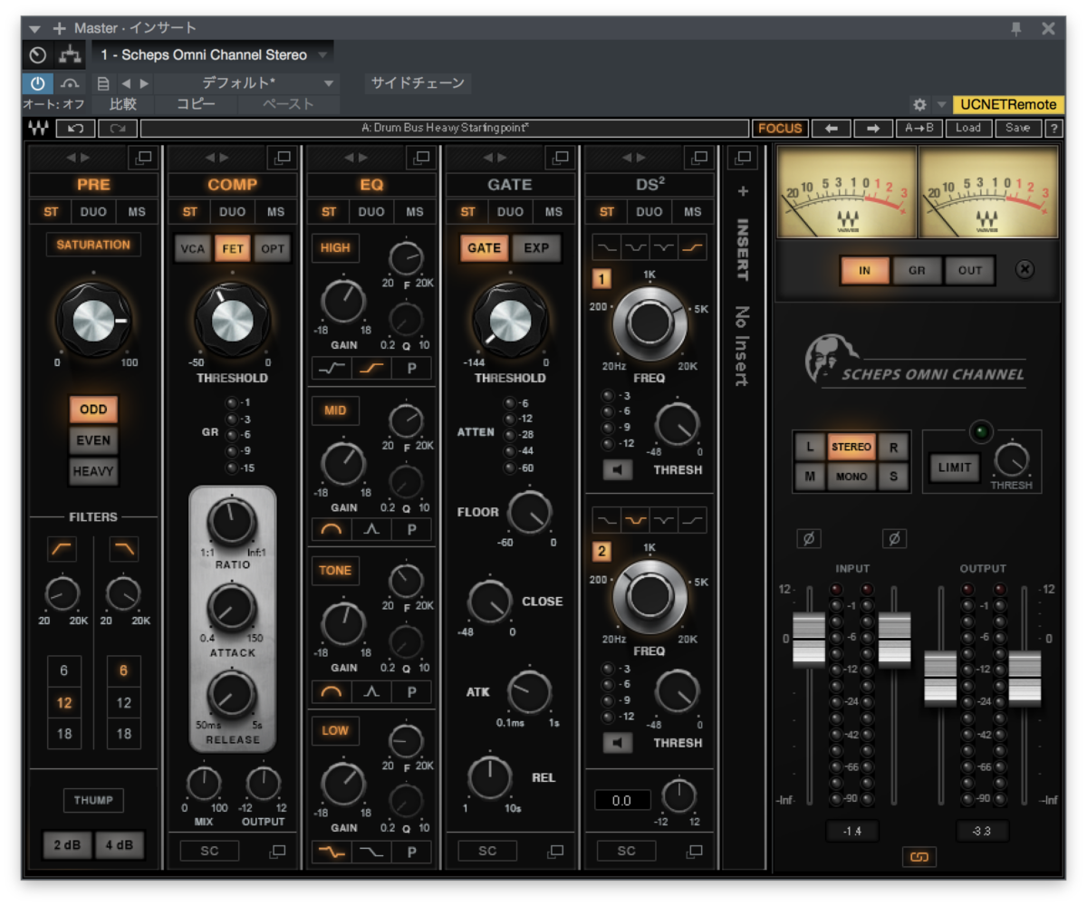
Task: Select the MID band bell shape icon
Action: (331, 529)
